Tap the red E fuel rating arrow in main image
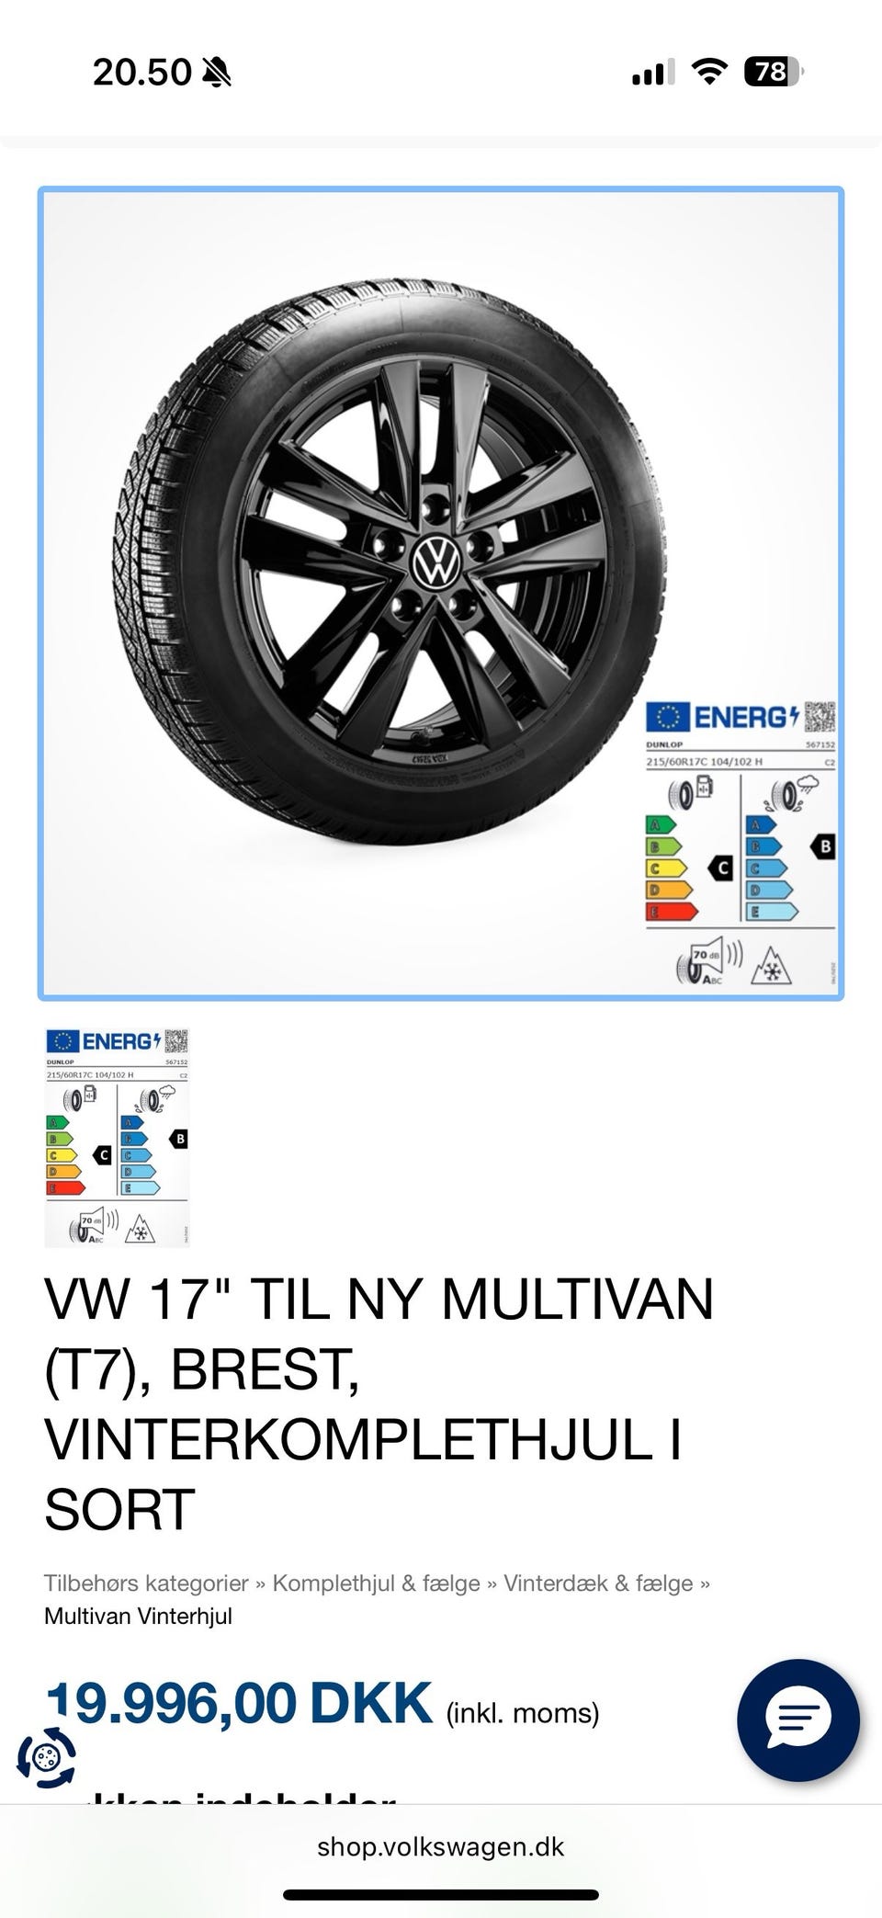 pos(670,912)
